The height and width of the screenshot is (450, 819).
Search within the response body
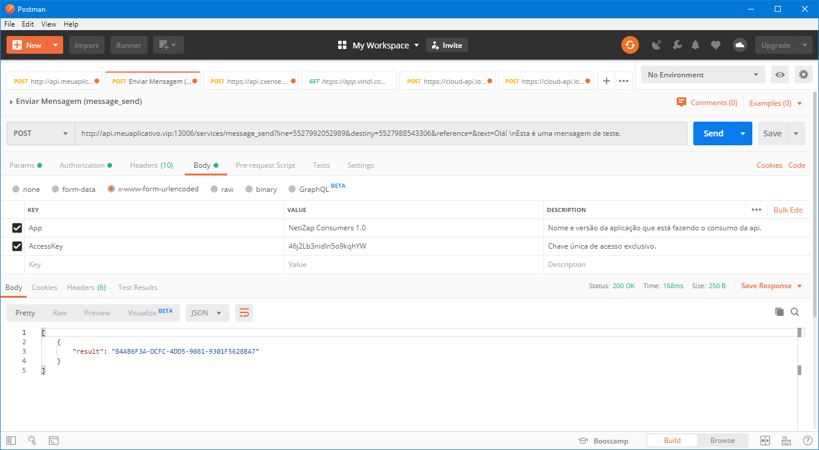coord(795,312)
